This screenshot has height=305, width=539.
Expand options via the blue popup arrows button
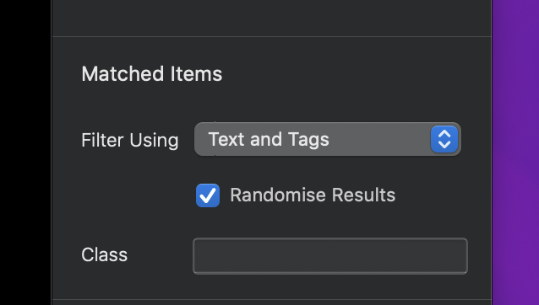(x=444, y=139)
